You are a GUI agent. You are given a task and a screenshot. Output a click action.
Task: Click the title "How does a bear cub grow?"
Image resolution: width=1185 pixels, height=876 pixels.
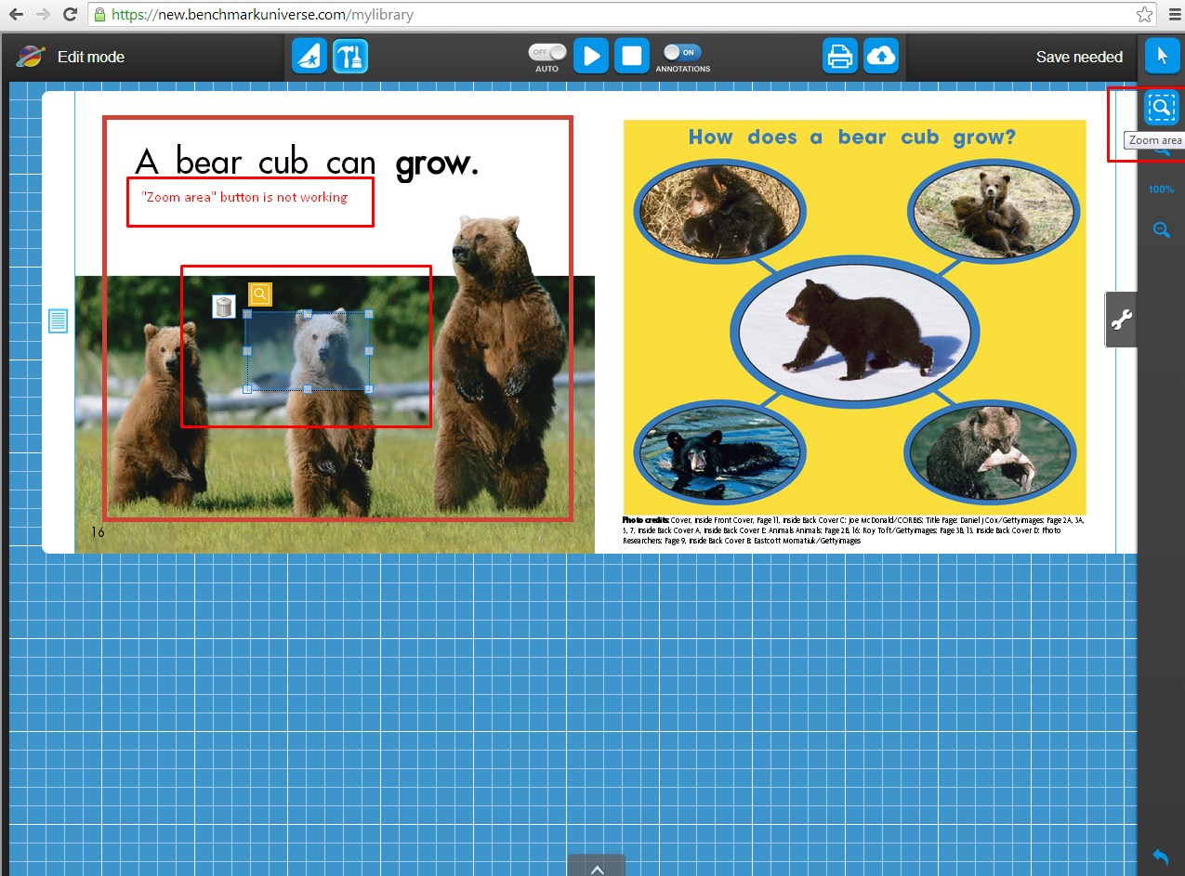coord(852,137)
